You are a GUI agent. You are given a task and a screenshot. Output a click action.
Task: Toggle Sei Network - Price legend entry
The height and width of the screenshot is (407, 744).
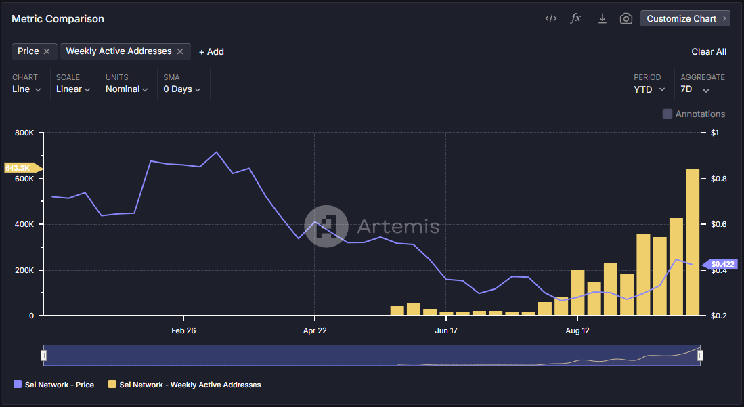click(54, 385)
